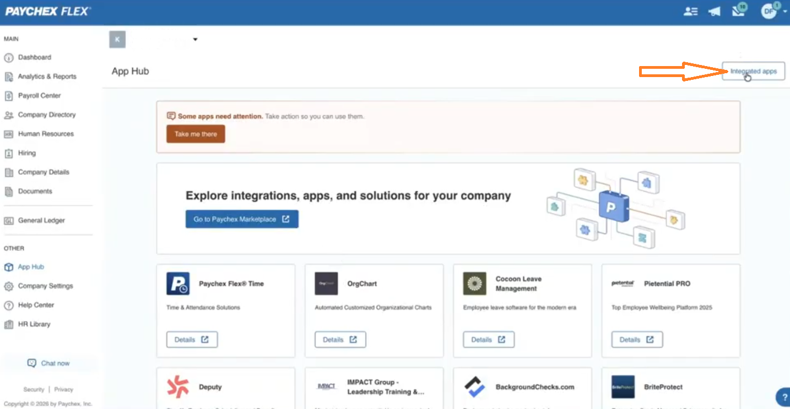The width and height of the screenshot is (790, 409).
Task: Open Details for Pietential PRO
Action: pos(637,340)
